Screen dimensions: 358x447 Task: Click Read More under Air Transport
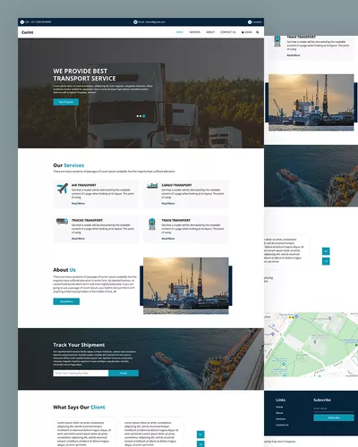click(78, 204)
